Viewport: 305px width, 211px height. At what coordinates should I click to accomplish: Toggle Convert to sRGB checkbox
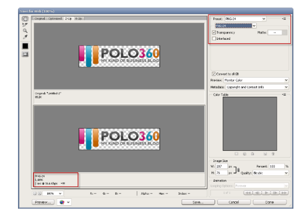(214, 74)
